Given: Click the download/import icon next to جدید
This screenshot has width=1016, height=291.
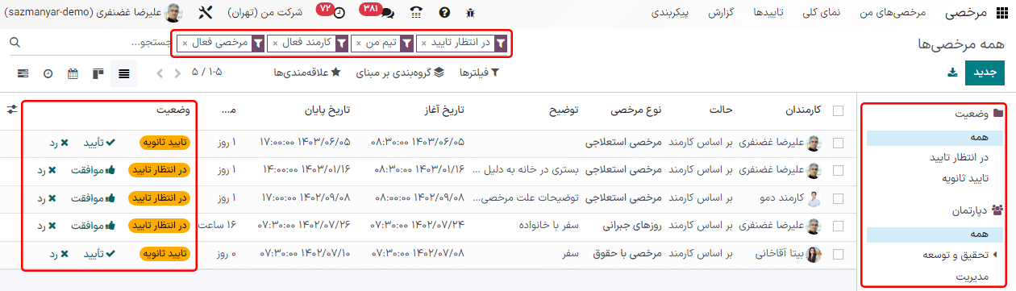Looking at the screenshot, I should coord(952,73).
